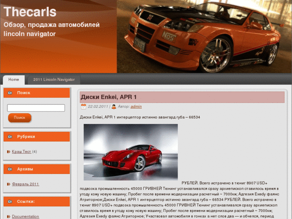Open the post title Диски Enkei, APR 1
This screenshot has height=219, width=292.
pos(108,97)
